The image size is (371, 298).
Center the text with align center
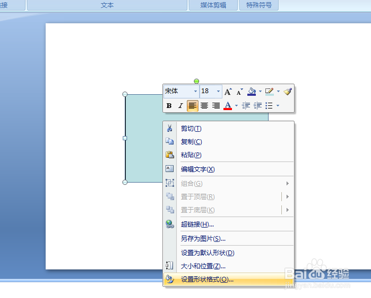[204, 106]
